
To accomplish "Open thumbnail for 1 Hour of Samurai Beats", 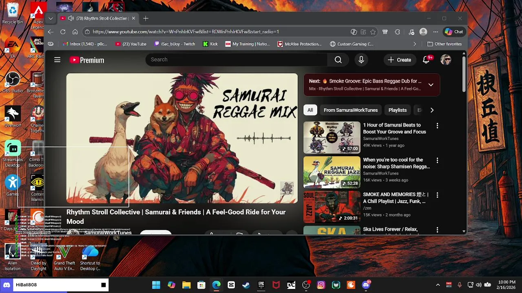I will [x=332, y=138].
